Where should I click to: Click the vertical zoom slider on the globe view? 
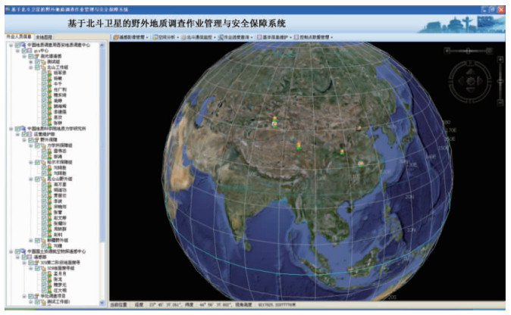click(500, 81)
